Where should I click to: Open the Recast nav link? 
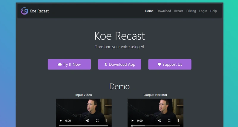click(179, 11)
